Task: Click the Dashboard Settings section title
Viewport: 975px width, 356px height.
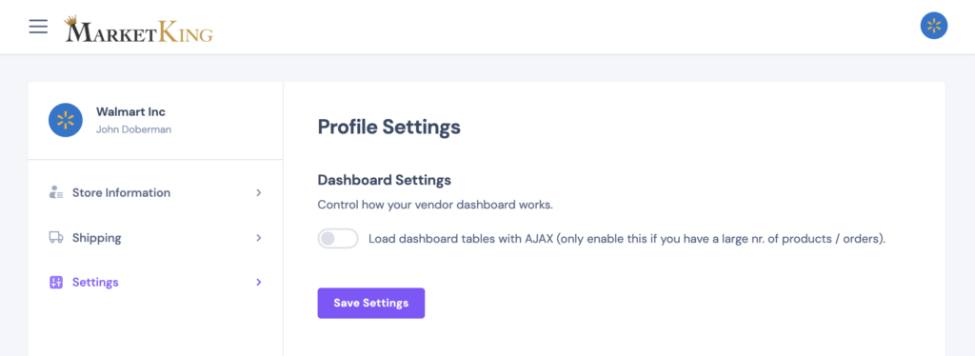Action: [x=385, y=180]
